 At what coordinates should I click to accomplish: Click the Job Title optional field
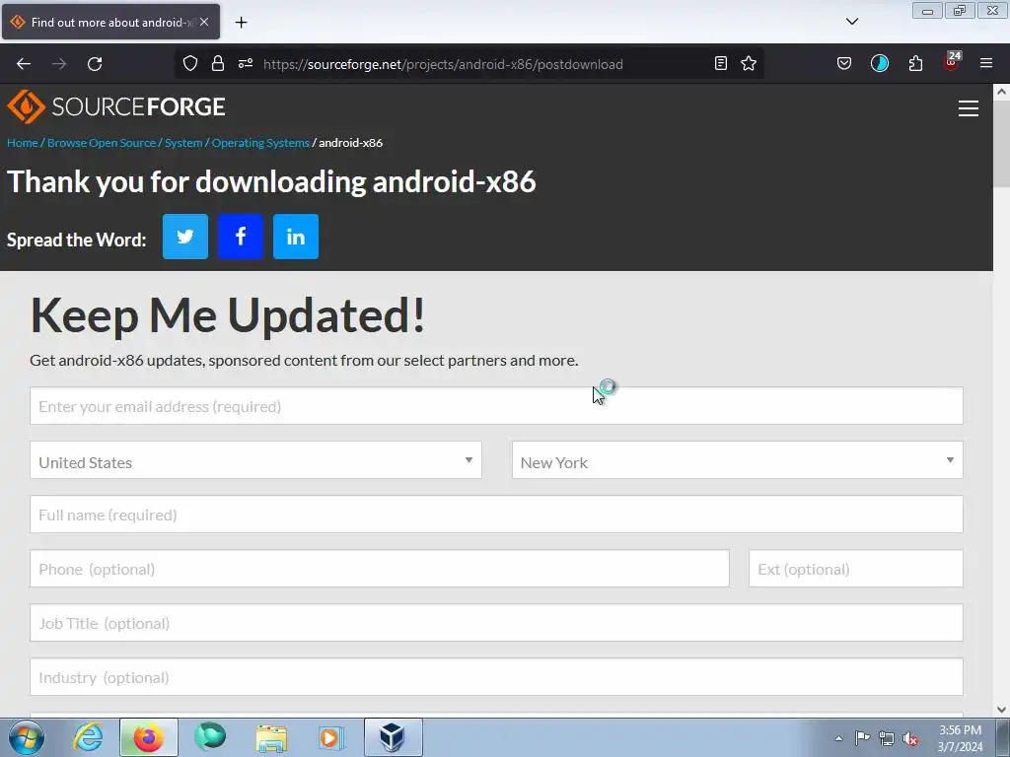496,623
